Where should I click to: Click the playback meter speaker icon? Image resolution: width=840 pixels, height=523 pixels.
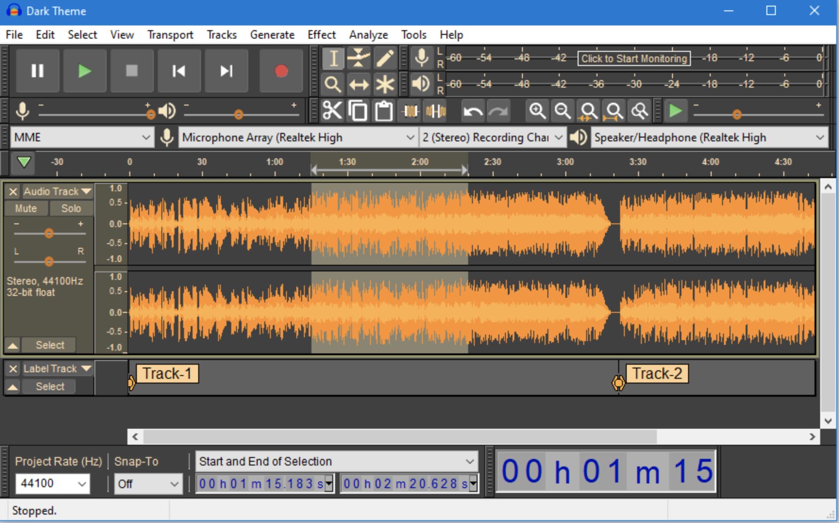(421, 84)
